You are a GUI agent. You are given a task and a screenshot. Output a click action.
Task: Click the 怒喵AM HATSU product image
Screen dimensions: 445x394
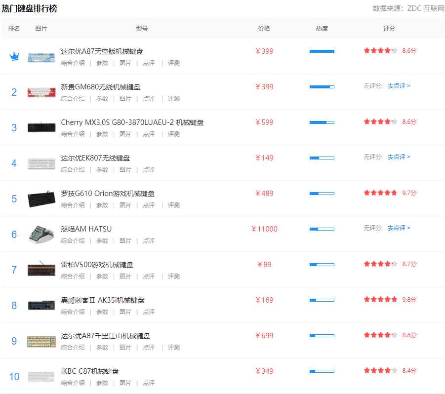click(41, 234)
